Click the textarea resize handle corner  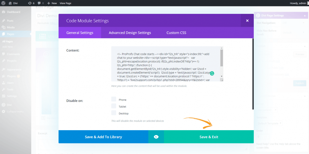tap(222, 80)
